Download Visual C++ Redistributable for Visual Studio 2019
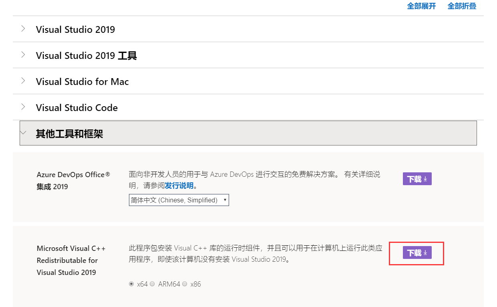The width and height of the screenshot is (497, 307). (x=417, y=253)
